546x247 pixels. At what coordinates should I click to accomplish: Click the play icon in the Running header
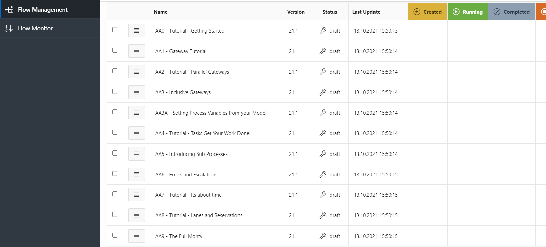click(456, 11)
